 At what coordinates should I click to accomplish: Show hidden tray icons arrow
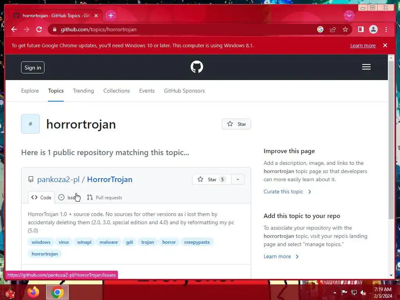point(335,293)
